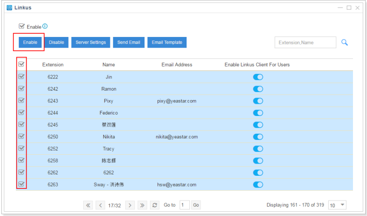Click the Disable button
Viewport: 367px width, 216px height.
pyautogui.click(x=57, y=43)
